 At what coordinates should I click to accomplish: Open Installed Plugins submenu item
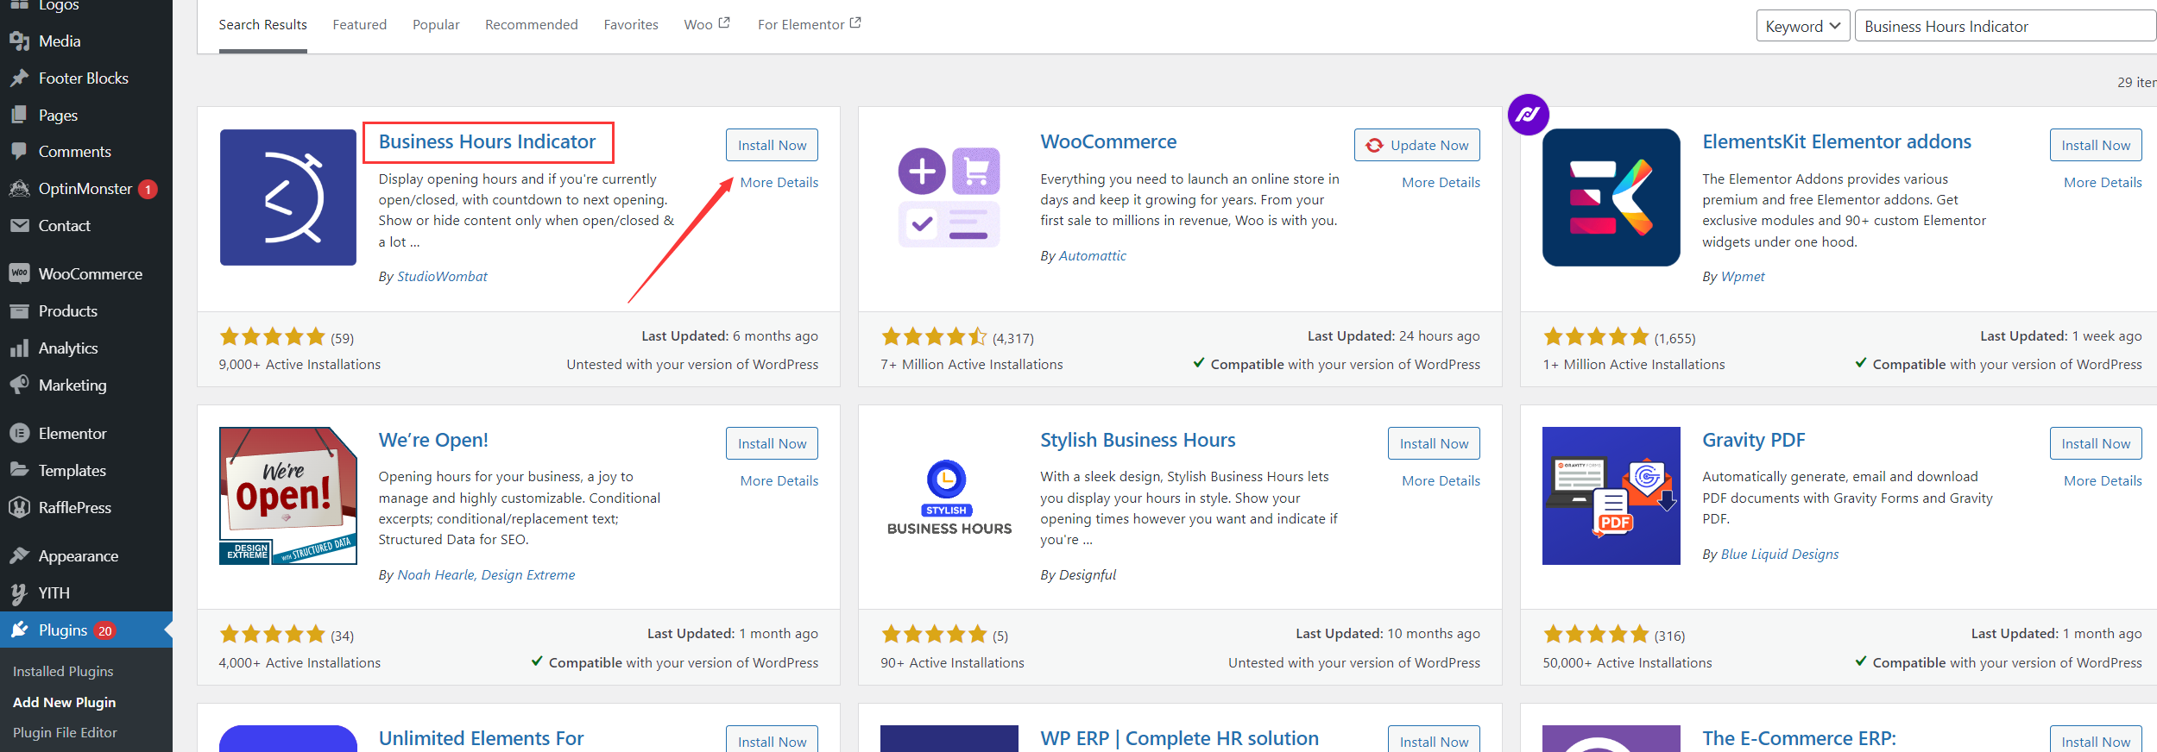point(63,672)
